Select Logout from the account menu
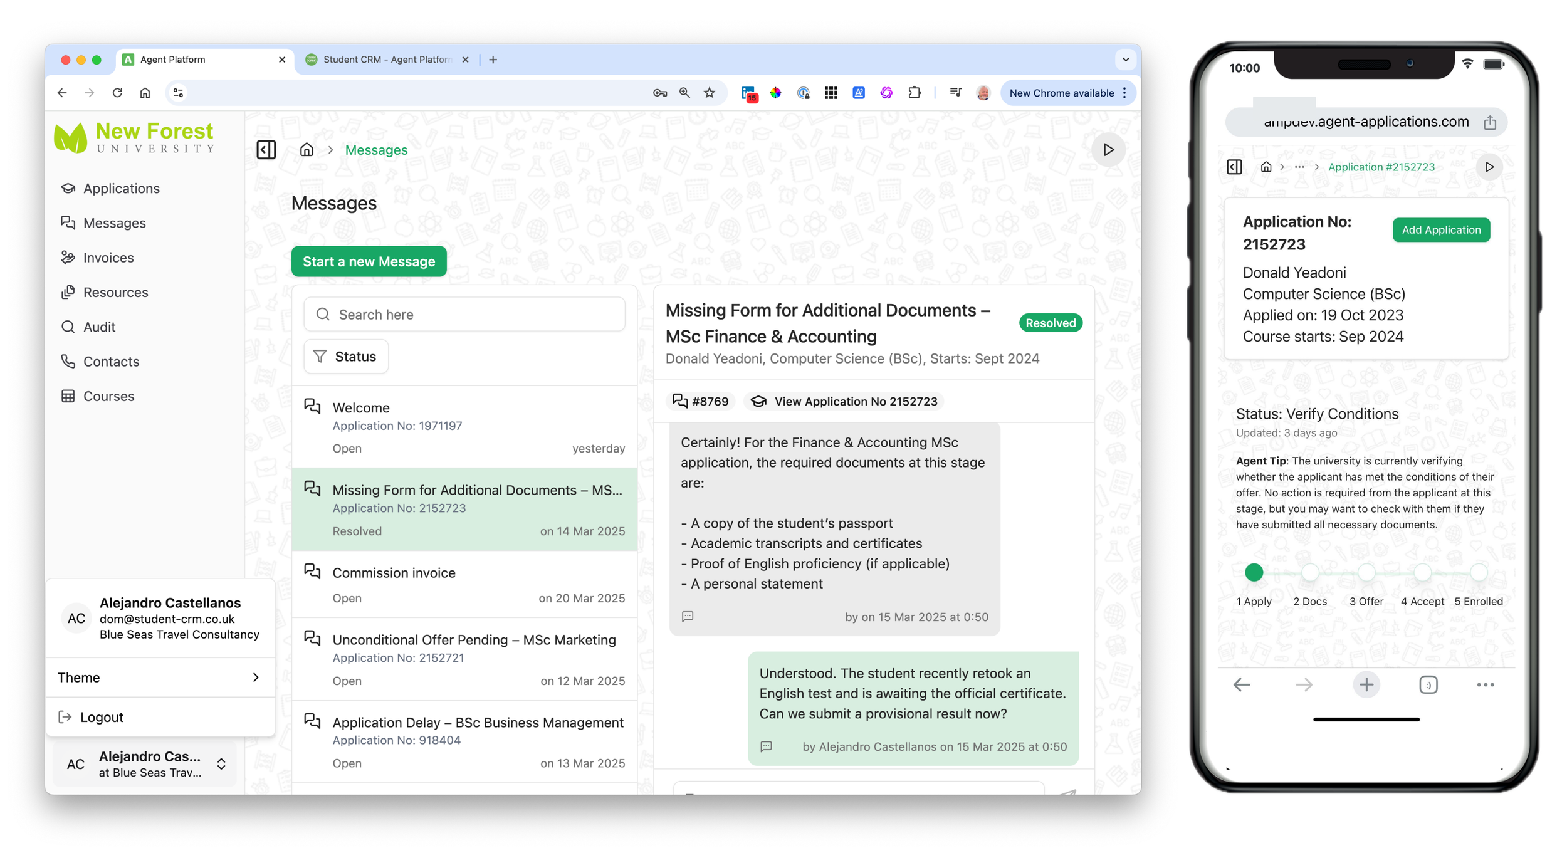Screen dimensions: 1567x853 [x=102, y=717]
